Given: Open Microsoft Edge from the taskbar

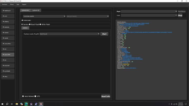Looking at the screenshot, I should (x=27, y=104).
